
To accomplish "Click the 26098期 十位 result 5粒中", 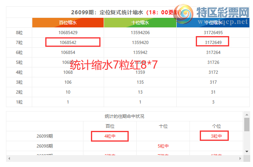I will 163,146.
